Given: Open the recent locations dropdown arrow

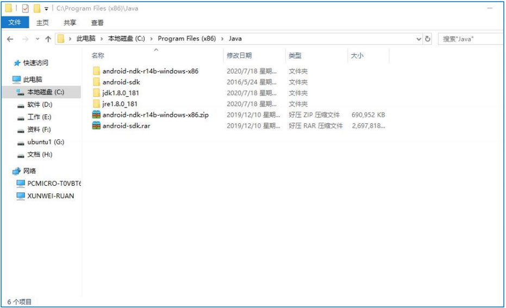Looking at the screenshot, I should (x=38, y=39).
